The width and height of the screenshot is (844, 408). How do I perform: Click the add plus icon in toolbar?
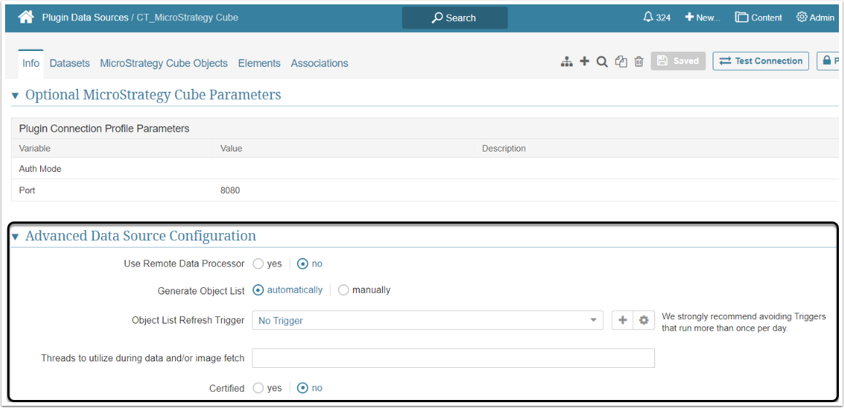click(x=584, y=62)
